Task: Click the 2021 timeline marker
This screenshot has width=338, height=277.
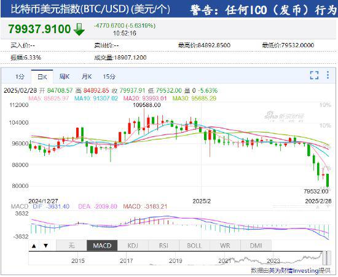Action: pyautogui.click(x=225, y=261)
